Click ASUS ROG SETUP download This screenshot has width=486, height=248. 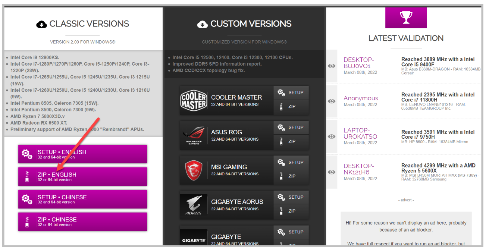tap(291, 127)
